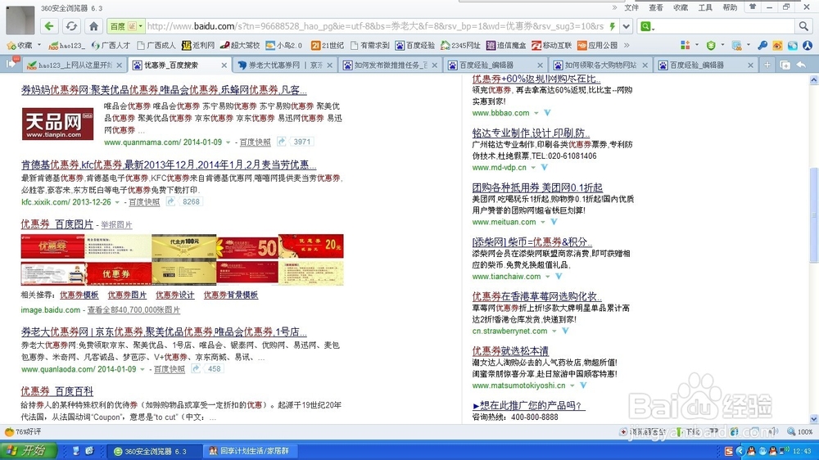Expand dropdown arrow next to www.quanlaoda.com
The width and height of the screenshot is (819, 460).
[x=143, y=369]
